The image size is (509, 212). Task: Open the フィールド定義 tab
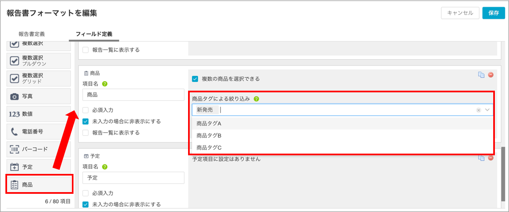[x=94, y=34]
